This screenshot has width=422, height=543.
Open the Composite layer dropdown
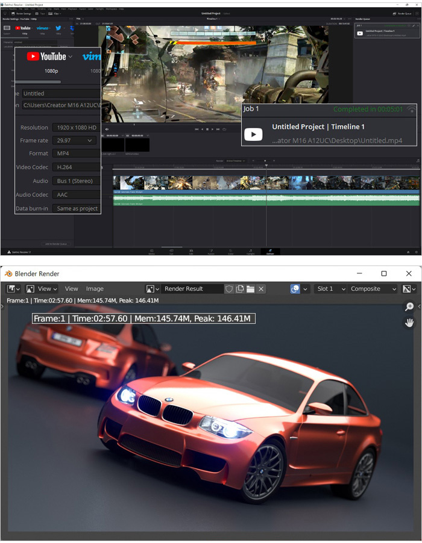tap(372, 289)
